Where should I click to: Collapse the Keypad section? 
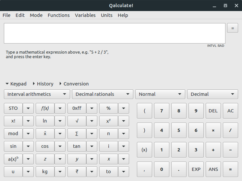click(x=16, y=84)
